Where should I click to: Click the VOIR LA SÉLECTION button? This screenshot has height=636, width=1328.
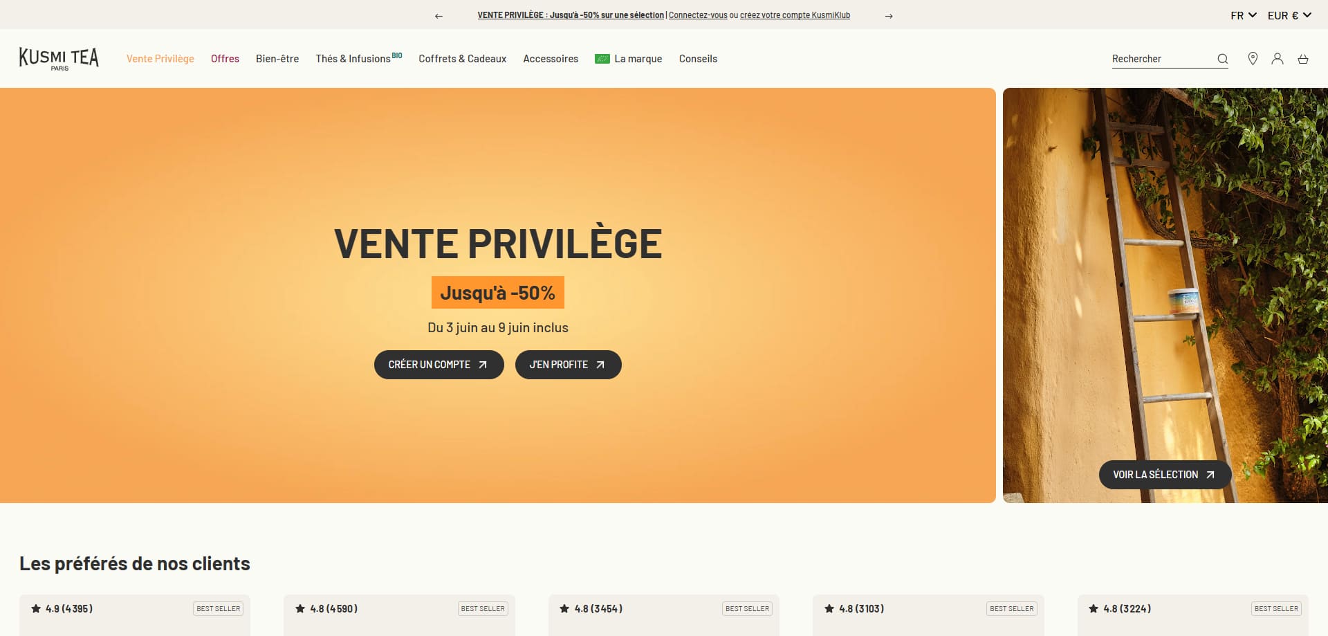[x=1165, y=475]
